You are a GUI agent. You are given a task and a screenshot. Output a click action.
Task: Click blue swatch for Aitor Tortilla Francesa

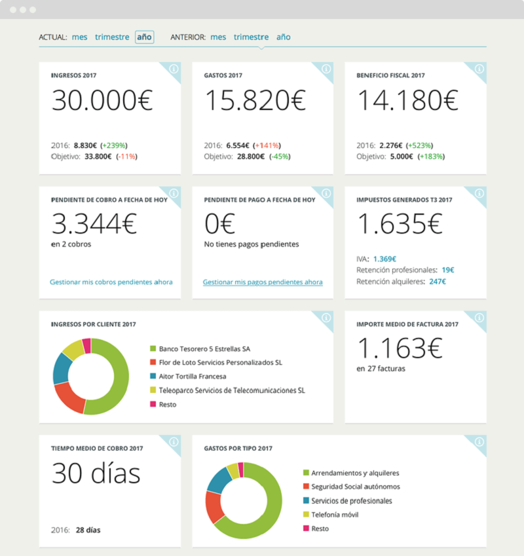(153, 376)
